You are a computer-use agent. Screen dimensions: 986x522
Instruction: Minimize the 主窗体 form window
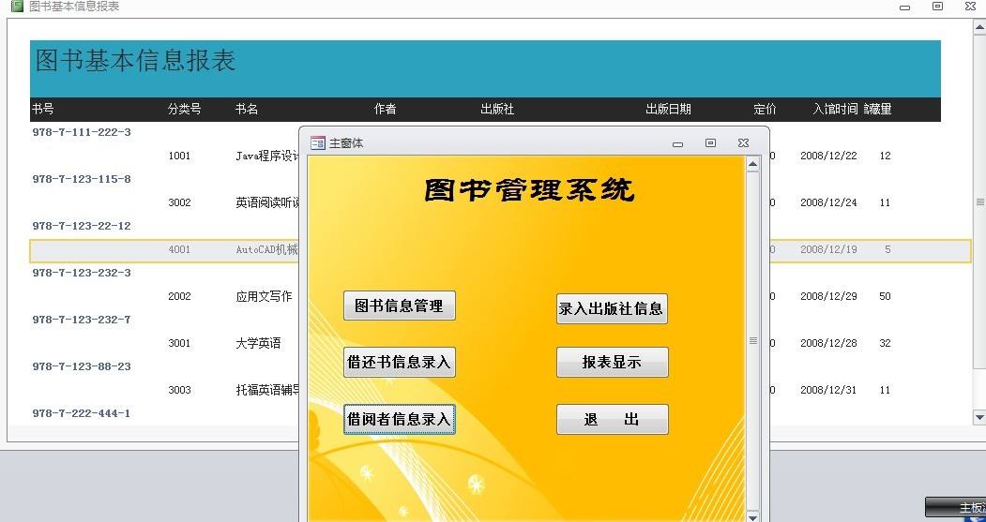coord(677,143)
